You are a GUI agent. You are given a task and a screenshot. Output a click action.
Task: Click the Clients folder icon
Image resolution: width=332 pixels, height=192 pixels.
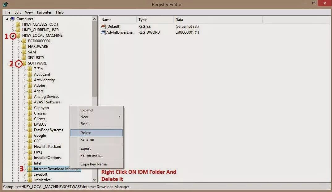coord(30,119)
